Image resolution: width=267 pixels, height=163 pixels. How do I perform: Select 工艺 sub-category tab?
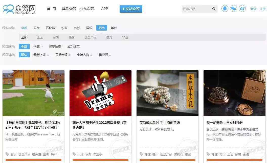[x=40, y=37]
